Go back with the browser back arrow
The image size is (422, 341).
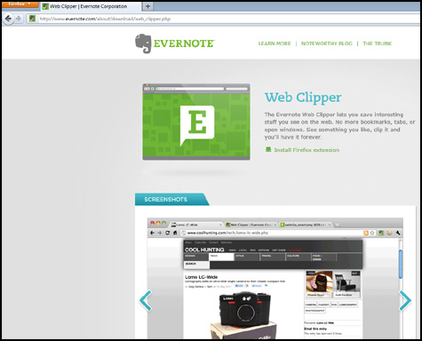tap(8, 19)
